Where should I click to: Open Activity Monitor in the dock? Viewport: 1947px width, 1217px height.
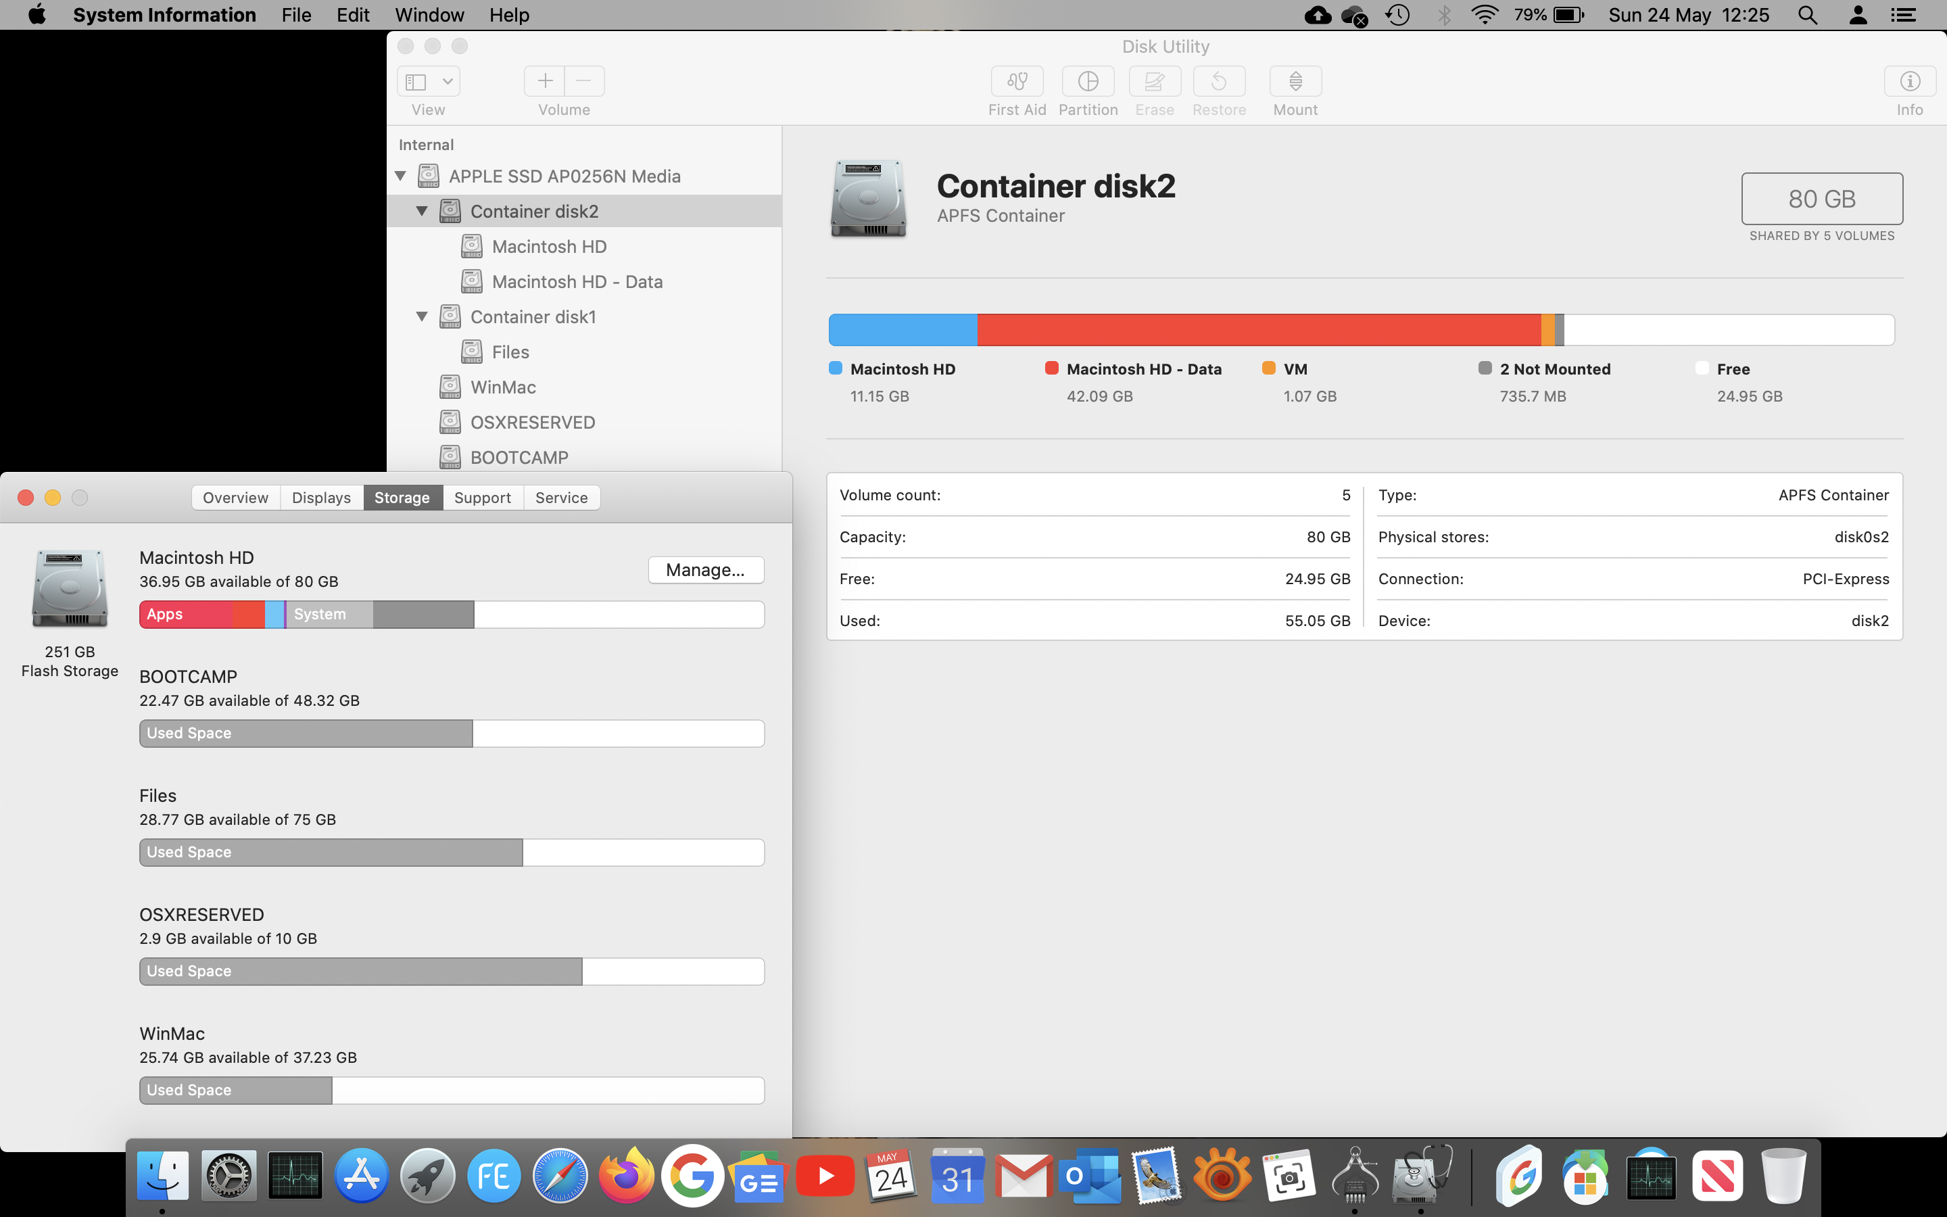[295, 1176]
